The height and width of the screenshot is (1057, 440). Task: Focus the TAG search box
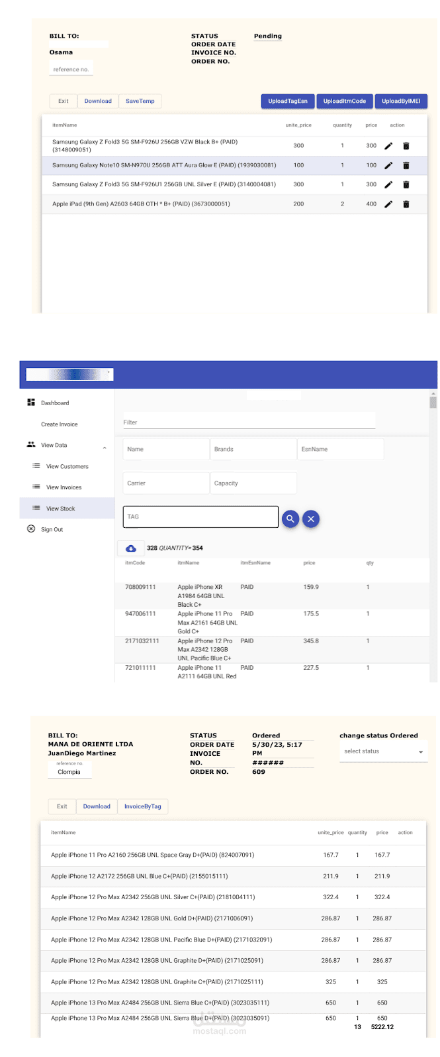click(x=200, y=517)
